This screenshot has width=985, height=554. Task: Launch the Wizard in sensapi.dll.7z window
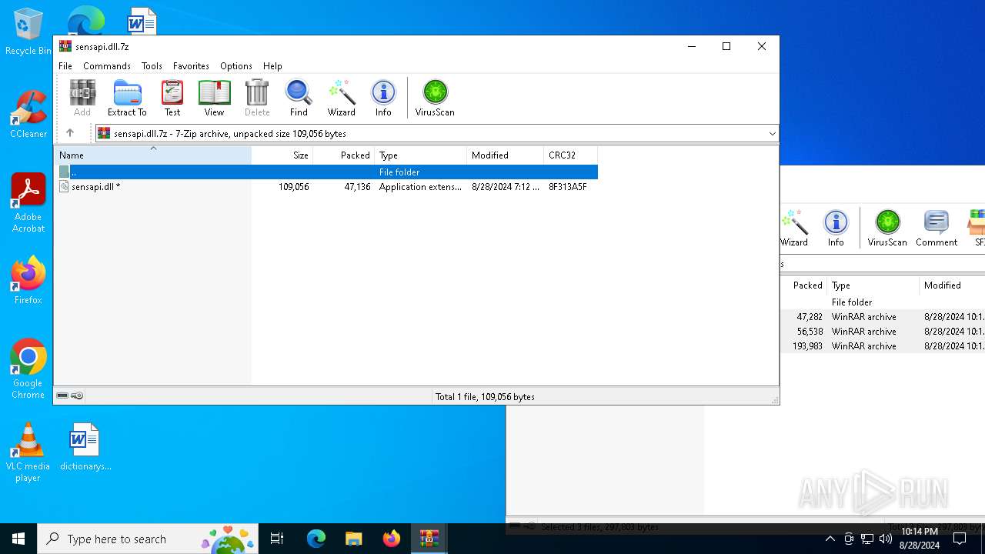coord(342,98)
